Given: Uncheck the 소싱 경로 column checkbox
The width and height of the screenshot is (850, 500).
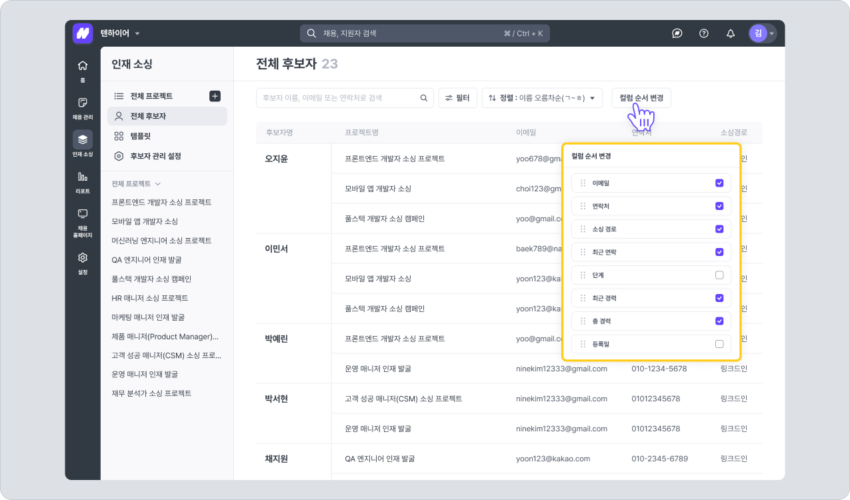Looking at the screenshot, I should (719, 229).
